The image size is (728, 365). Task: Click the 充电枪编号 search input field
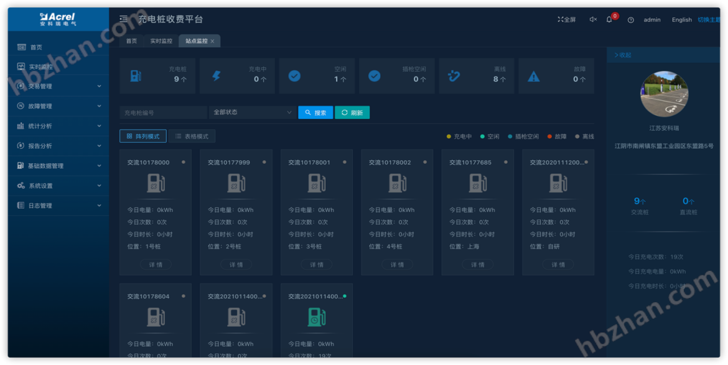click(162, 112)
